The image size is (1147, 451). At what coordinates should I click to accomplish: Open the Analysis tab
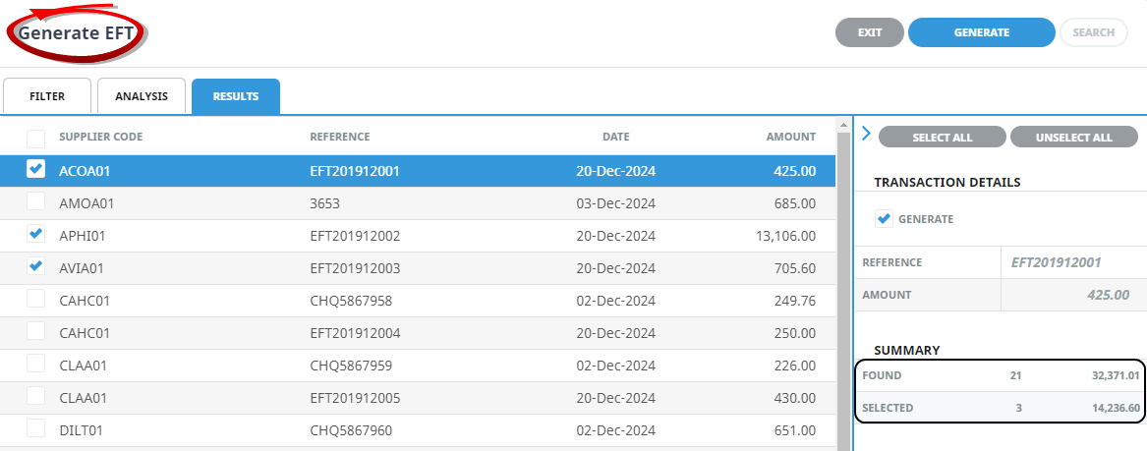point(142,96)
